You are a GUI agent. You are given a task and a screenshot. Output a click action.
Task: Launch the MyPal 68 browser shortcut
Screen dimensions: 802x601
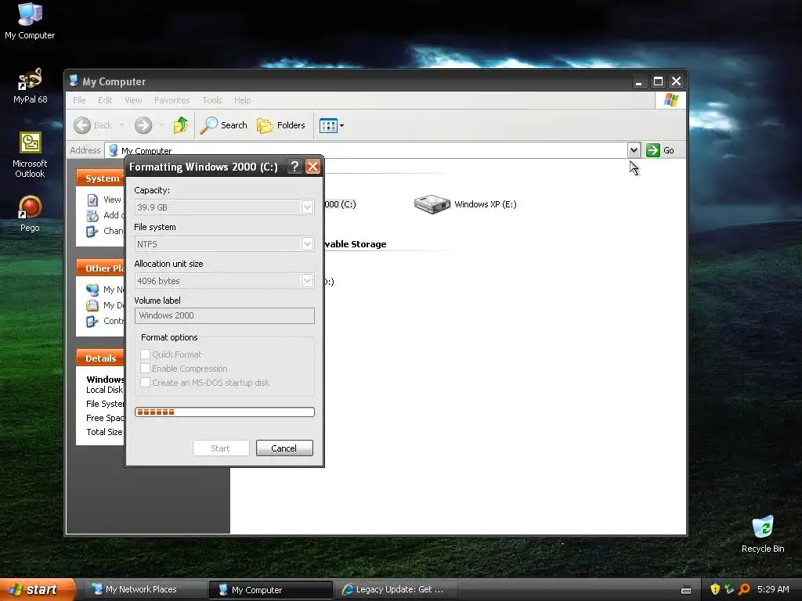point(30,86)
